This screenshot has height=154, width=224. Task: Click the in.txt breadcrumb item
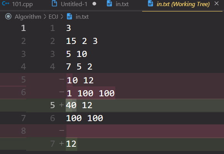pos(82,17)
